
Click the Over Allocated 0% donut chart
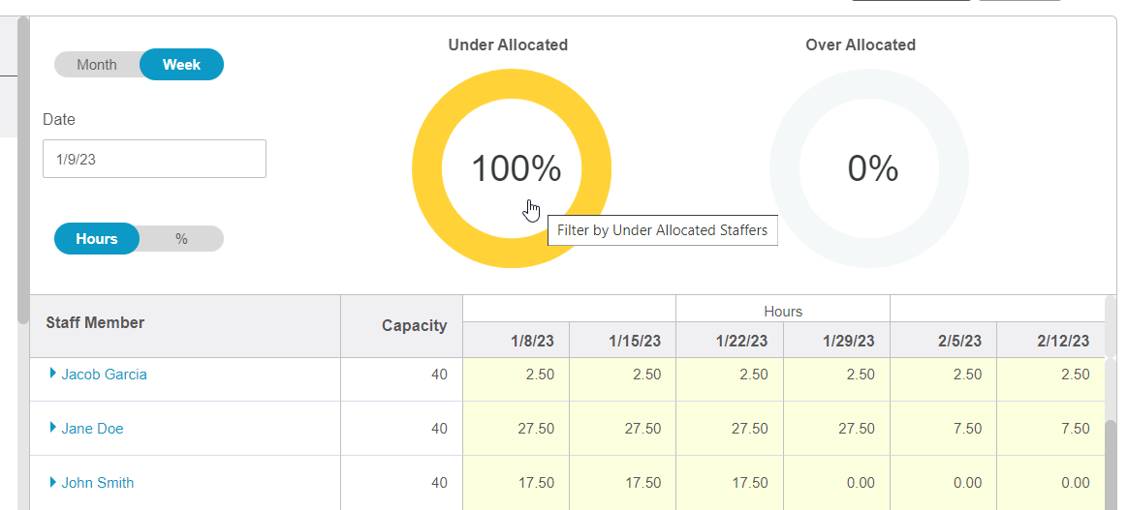pos(869,169)
